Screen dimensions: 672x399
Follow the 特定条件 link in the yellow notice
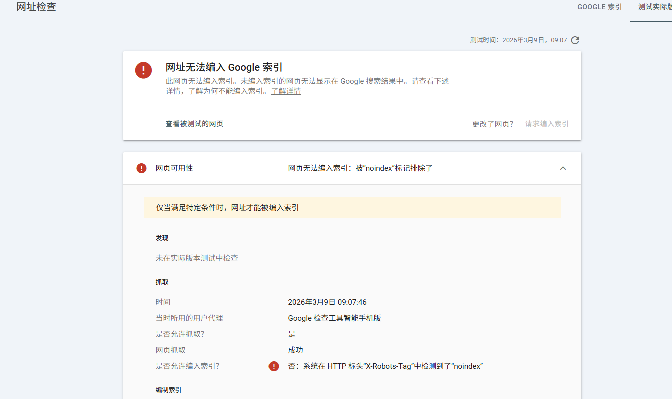(x=201, y=207)
